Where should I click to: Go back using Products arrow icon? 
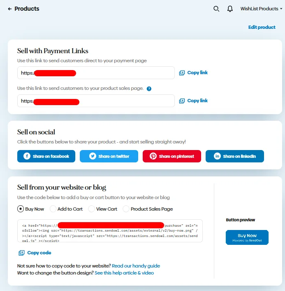(x=9, y=9)
